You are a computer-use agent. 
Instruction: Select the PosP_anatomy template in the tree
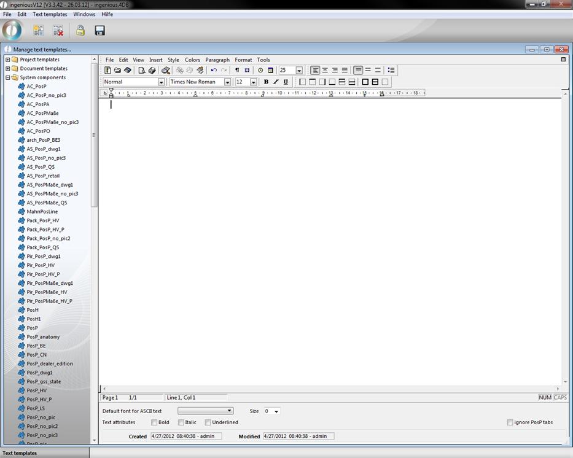43,336
